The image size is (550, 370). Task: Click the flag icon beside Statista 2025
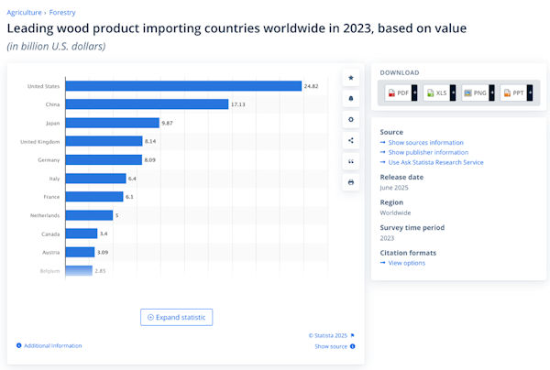point(352,335)
